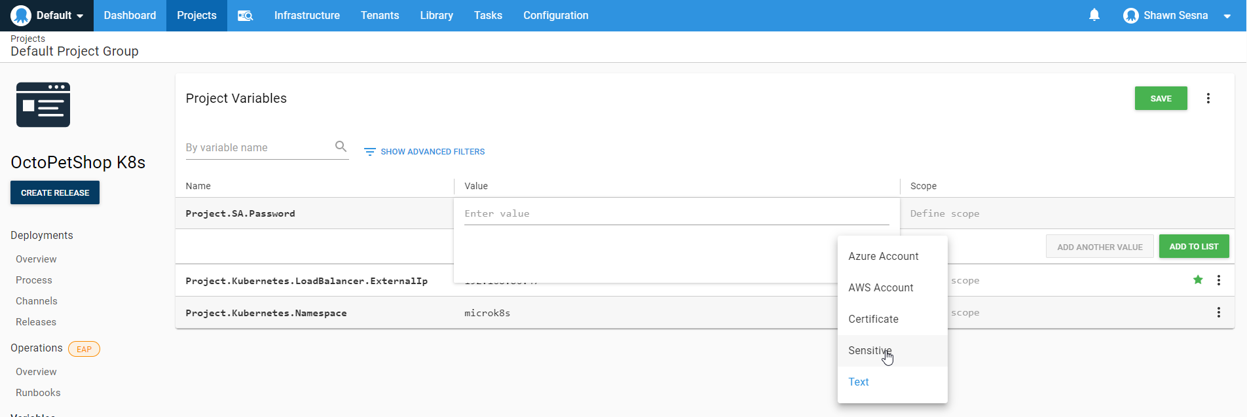Viewport: 1247px width, 417px height.
Task: Select Certificate from the type list
Action: [x=873, y=319]
